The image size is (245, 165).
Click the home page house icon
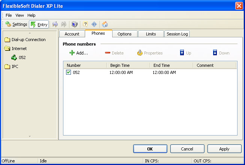105,24
